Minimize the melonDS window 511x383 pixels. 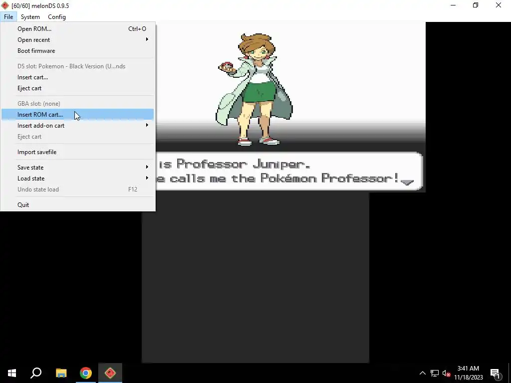point(453,5)
